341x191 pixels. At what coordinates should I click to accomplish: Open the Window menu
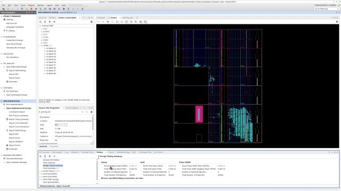(40, 5)
